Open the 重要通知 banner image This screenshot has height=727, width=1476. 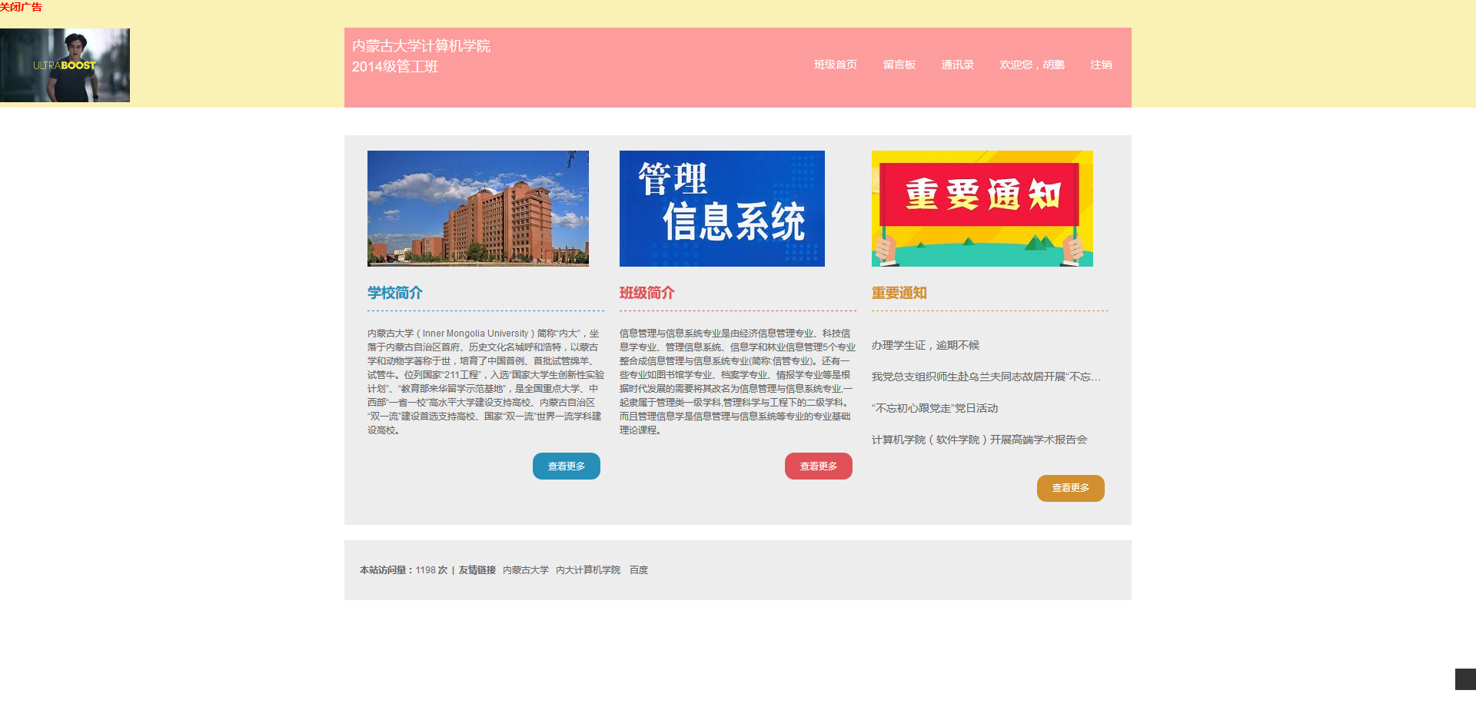click(x=982, y=208)
